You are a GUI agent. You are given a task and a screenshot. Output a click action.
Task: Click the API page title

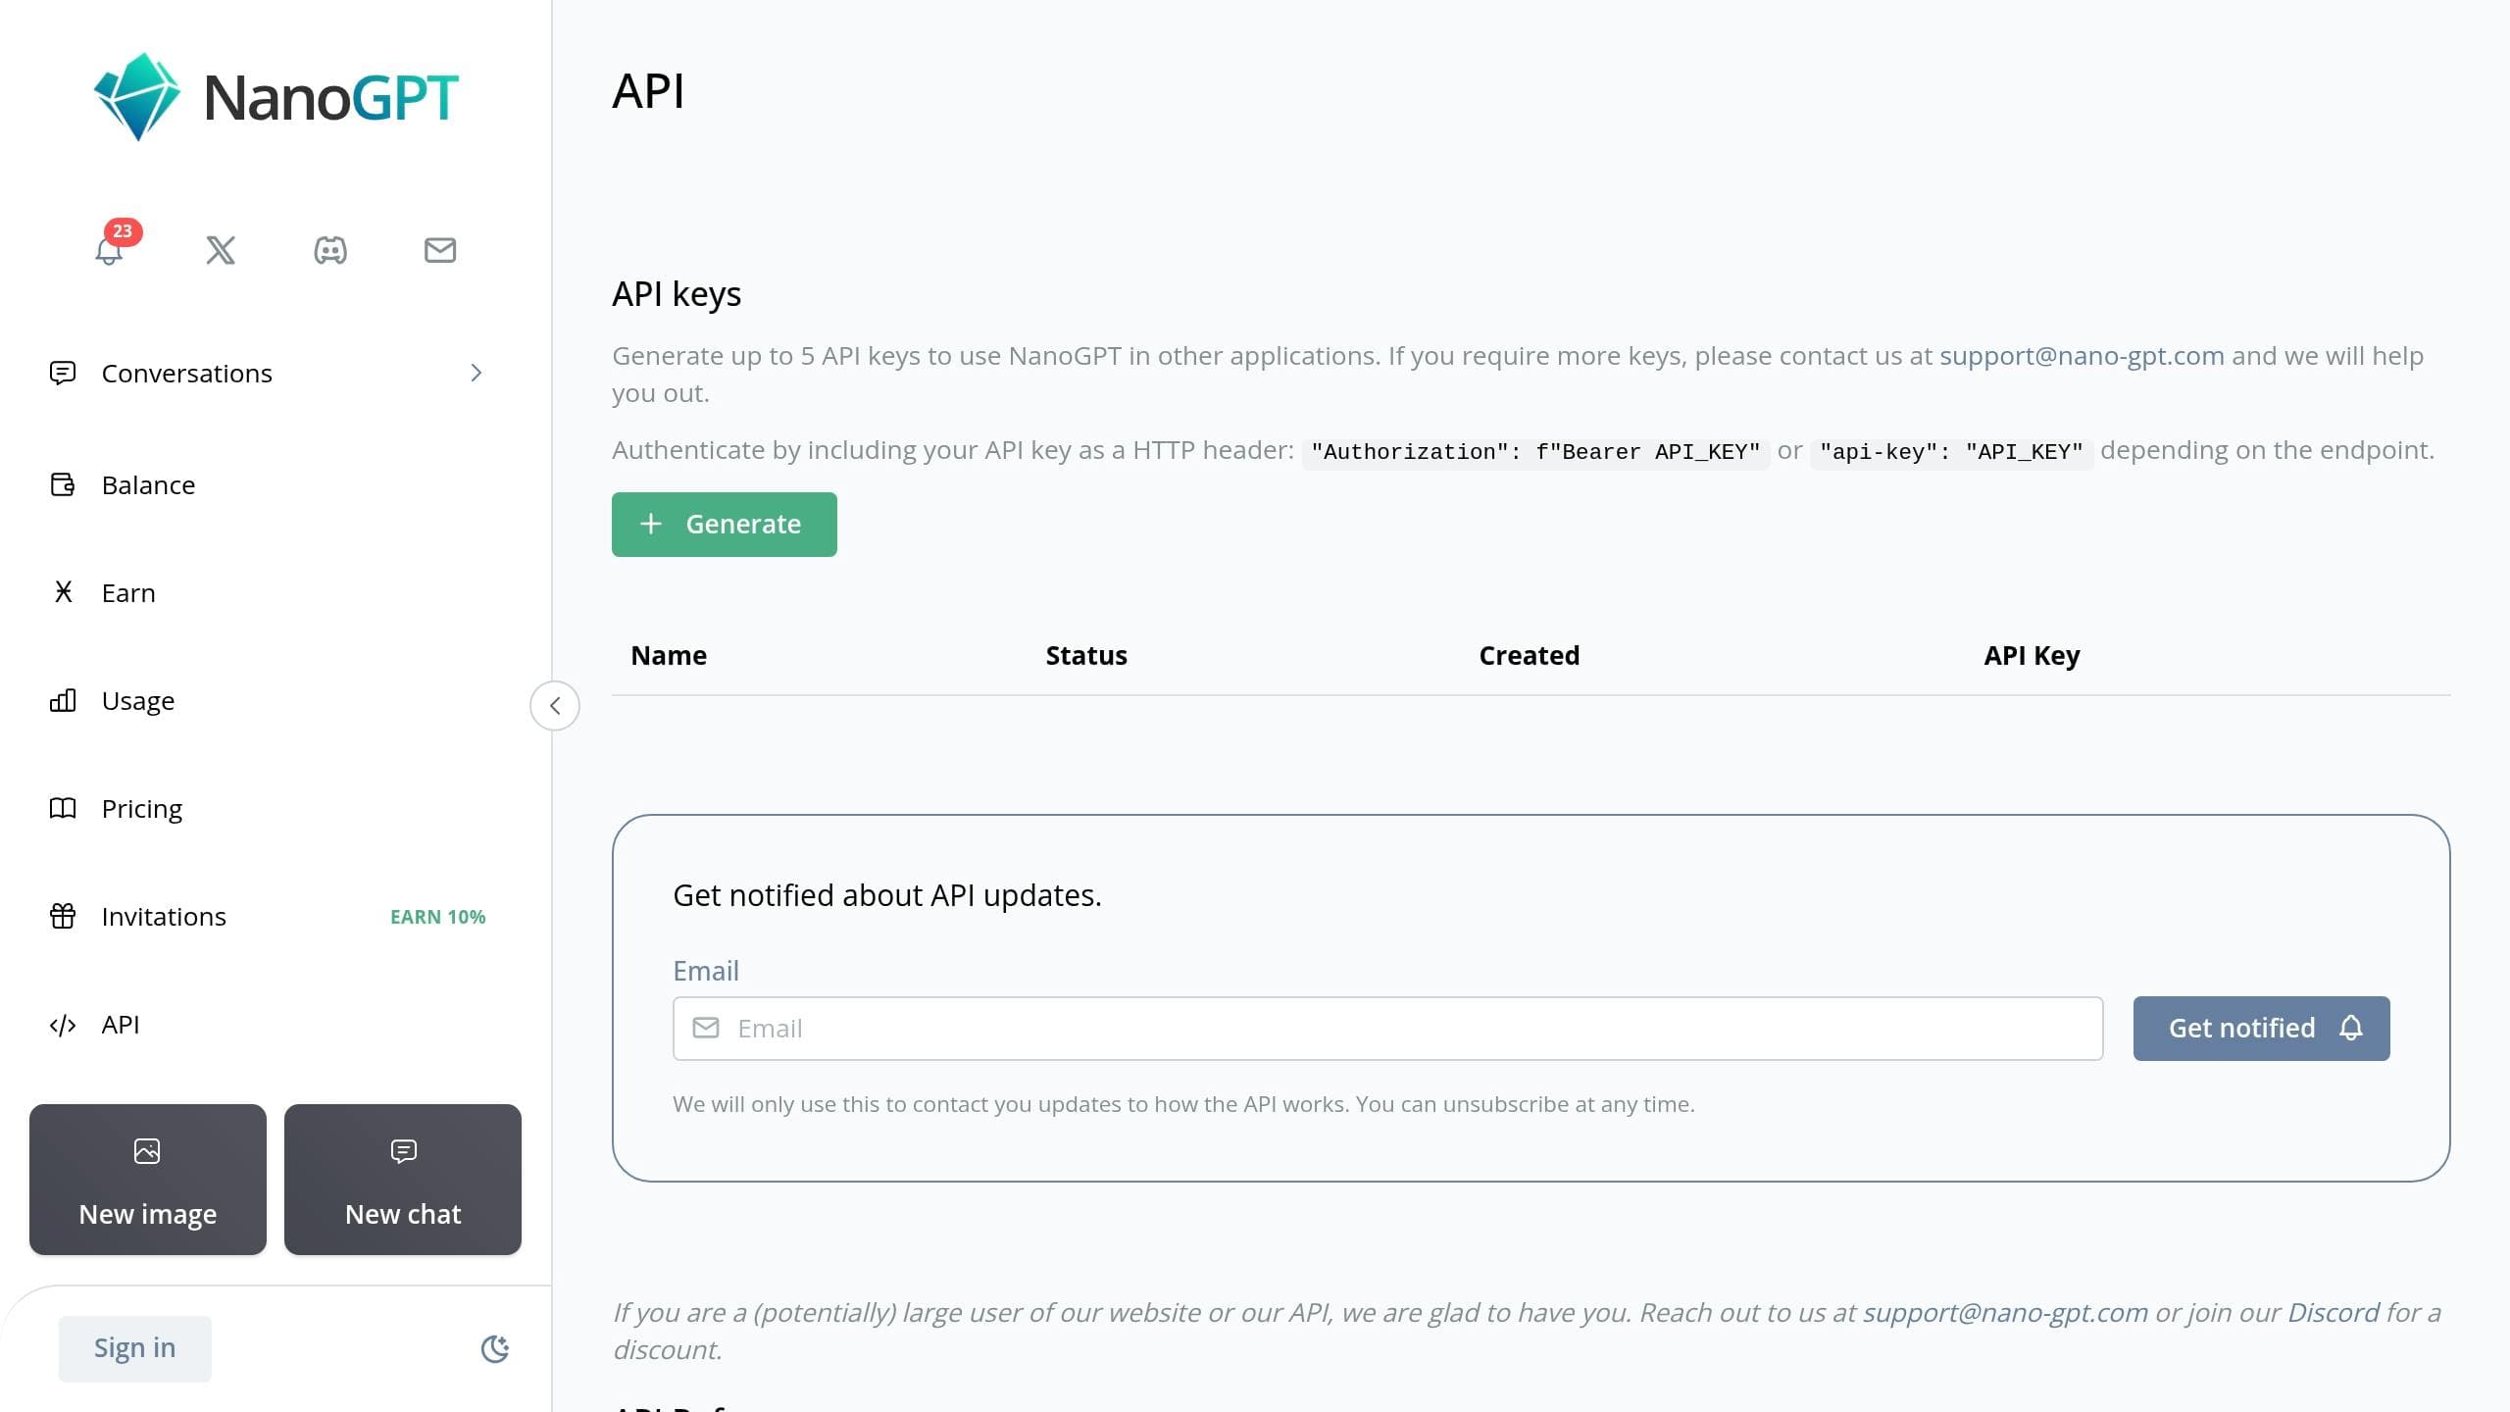click(x=648, y=91)
